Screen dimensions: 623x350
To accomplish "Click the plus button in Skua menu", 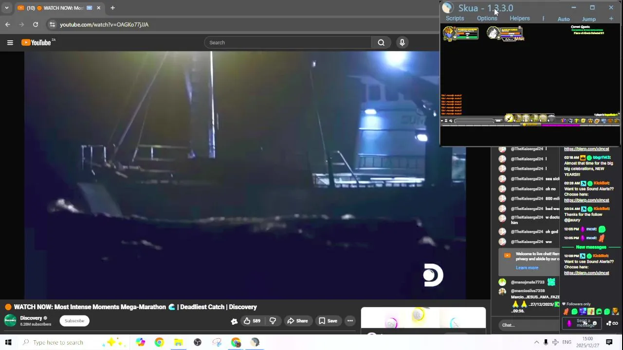I will coord(611,19).
